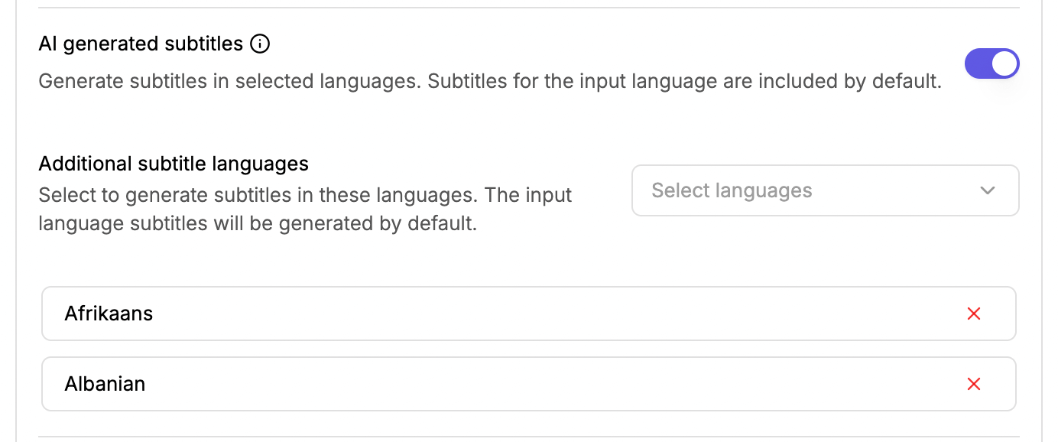Click empty space inside the Albanian row
This screenshot has width=1058, height=442.
[535, 384]
